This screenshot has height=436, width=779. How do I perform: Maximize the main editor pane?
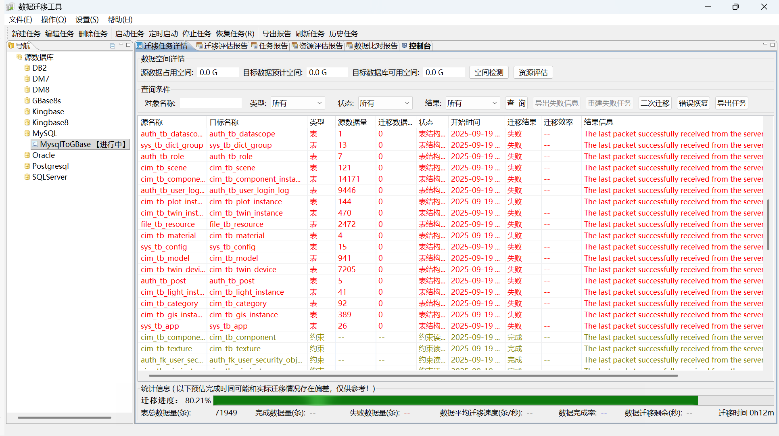click(x=773, y=45)
